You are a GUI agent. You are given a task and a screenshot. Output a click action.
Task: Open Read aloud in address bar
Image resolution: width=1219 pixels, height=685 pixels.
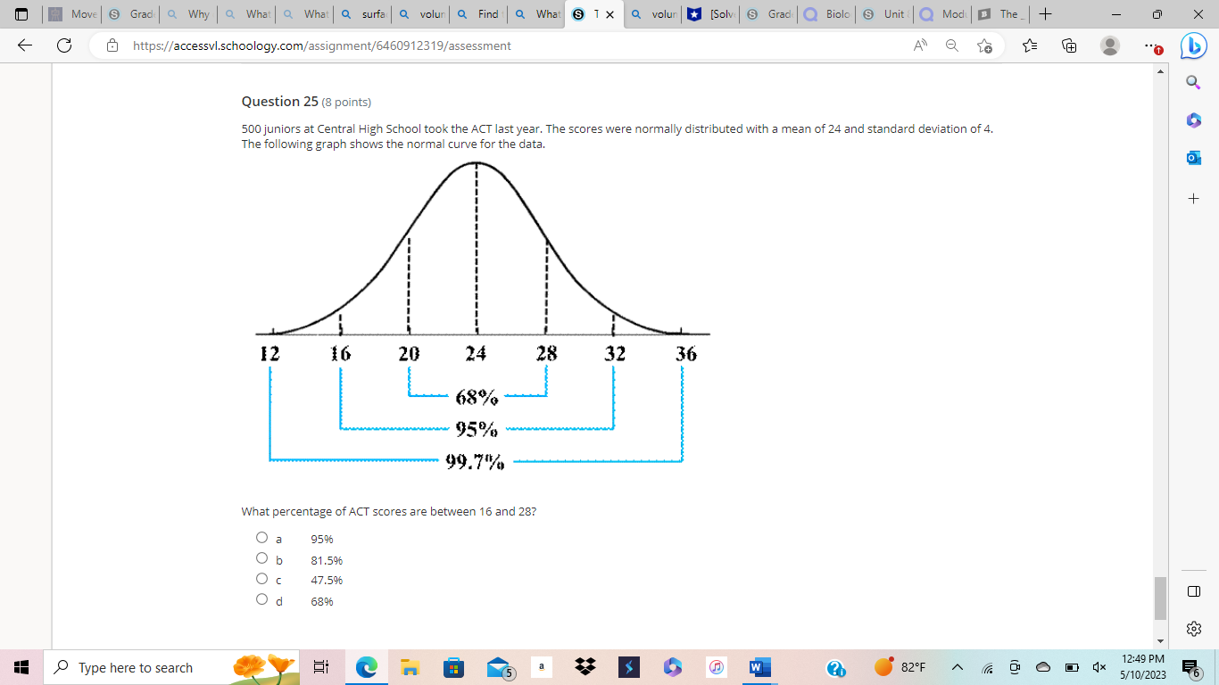(x=920, y=45)
